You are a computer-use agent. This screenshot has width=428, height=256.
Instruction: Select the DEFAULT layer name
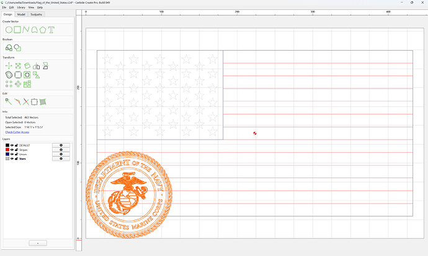coord(24,145)
